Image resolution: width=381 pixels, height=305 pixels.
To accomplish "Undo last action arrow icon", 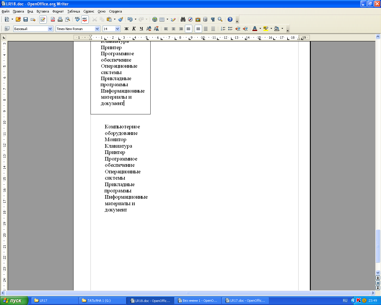I will 130,19.
